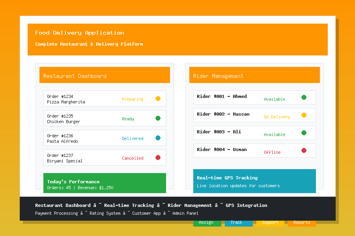Image resolution: width=355 pixels, height=236 pixels.
Task: Open Today's Performance summary card
Action: point(105,183)
